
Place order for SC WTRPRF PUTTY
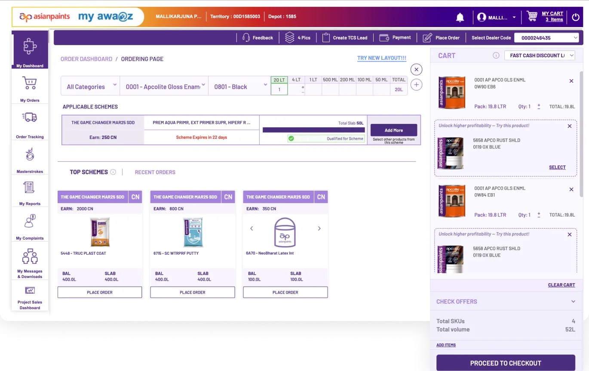pos(193,292)
